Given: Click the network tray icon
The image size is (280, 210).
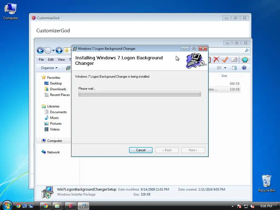Looking at the screenshot, I should tap(246, 206).
